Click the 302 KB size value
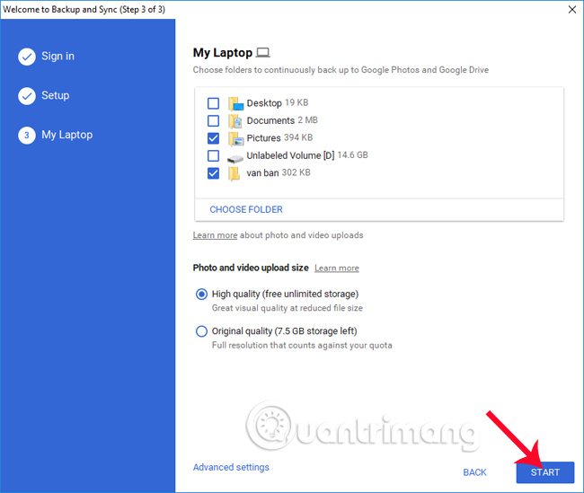This screenshot has height=493, width=584. (296, 172)
